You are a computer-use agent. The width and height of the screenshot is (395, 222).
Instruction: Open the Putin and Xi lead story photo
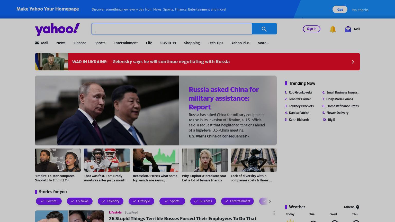tap(107, 110)
